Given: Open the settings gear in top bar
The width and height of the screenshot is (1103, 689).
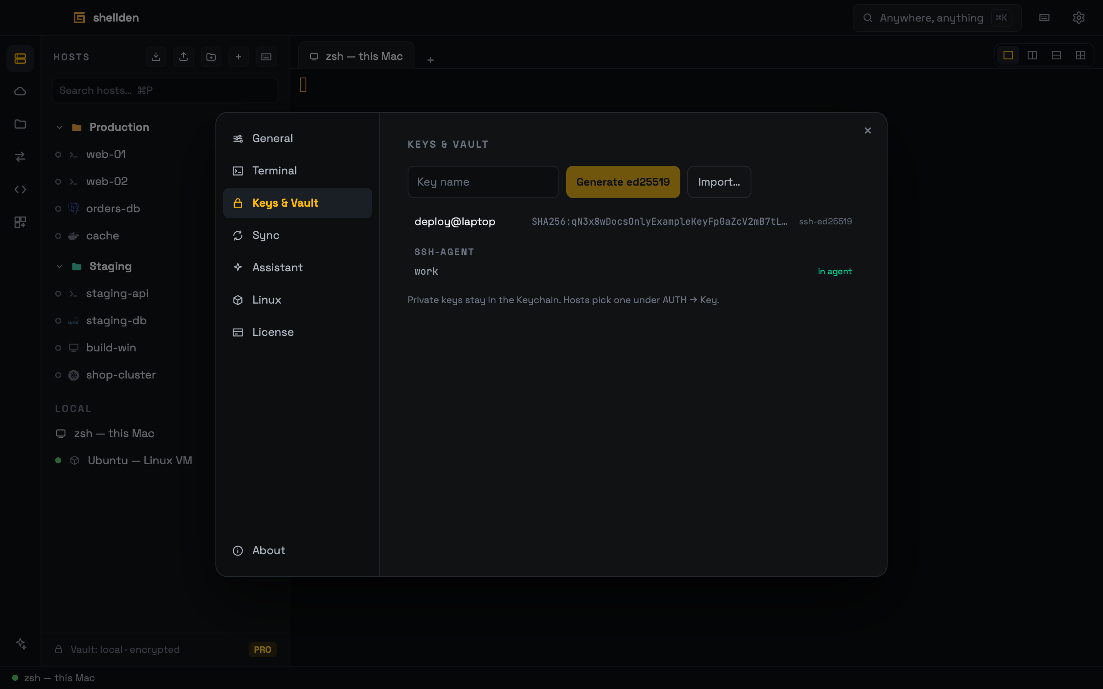Looking at the screenshot, I should [x=1078, y=18].
